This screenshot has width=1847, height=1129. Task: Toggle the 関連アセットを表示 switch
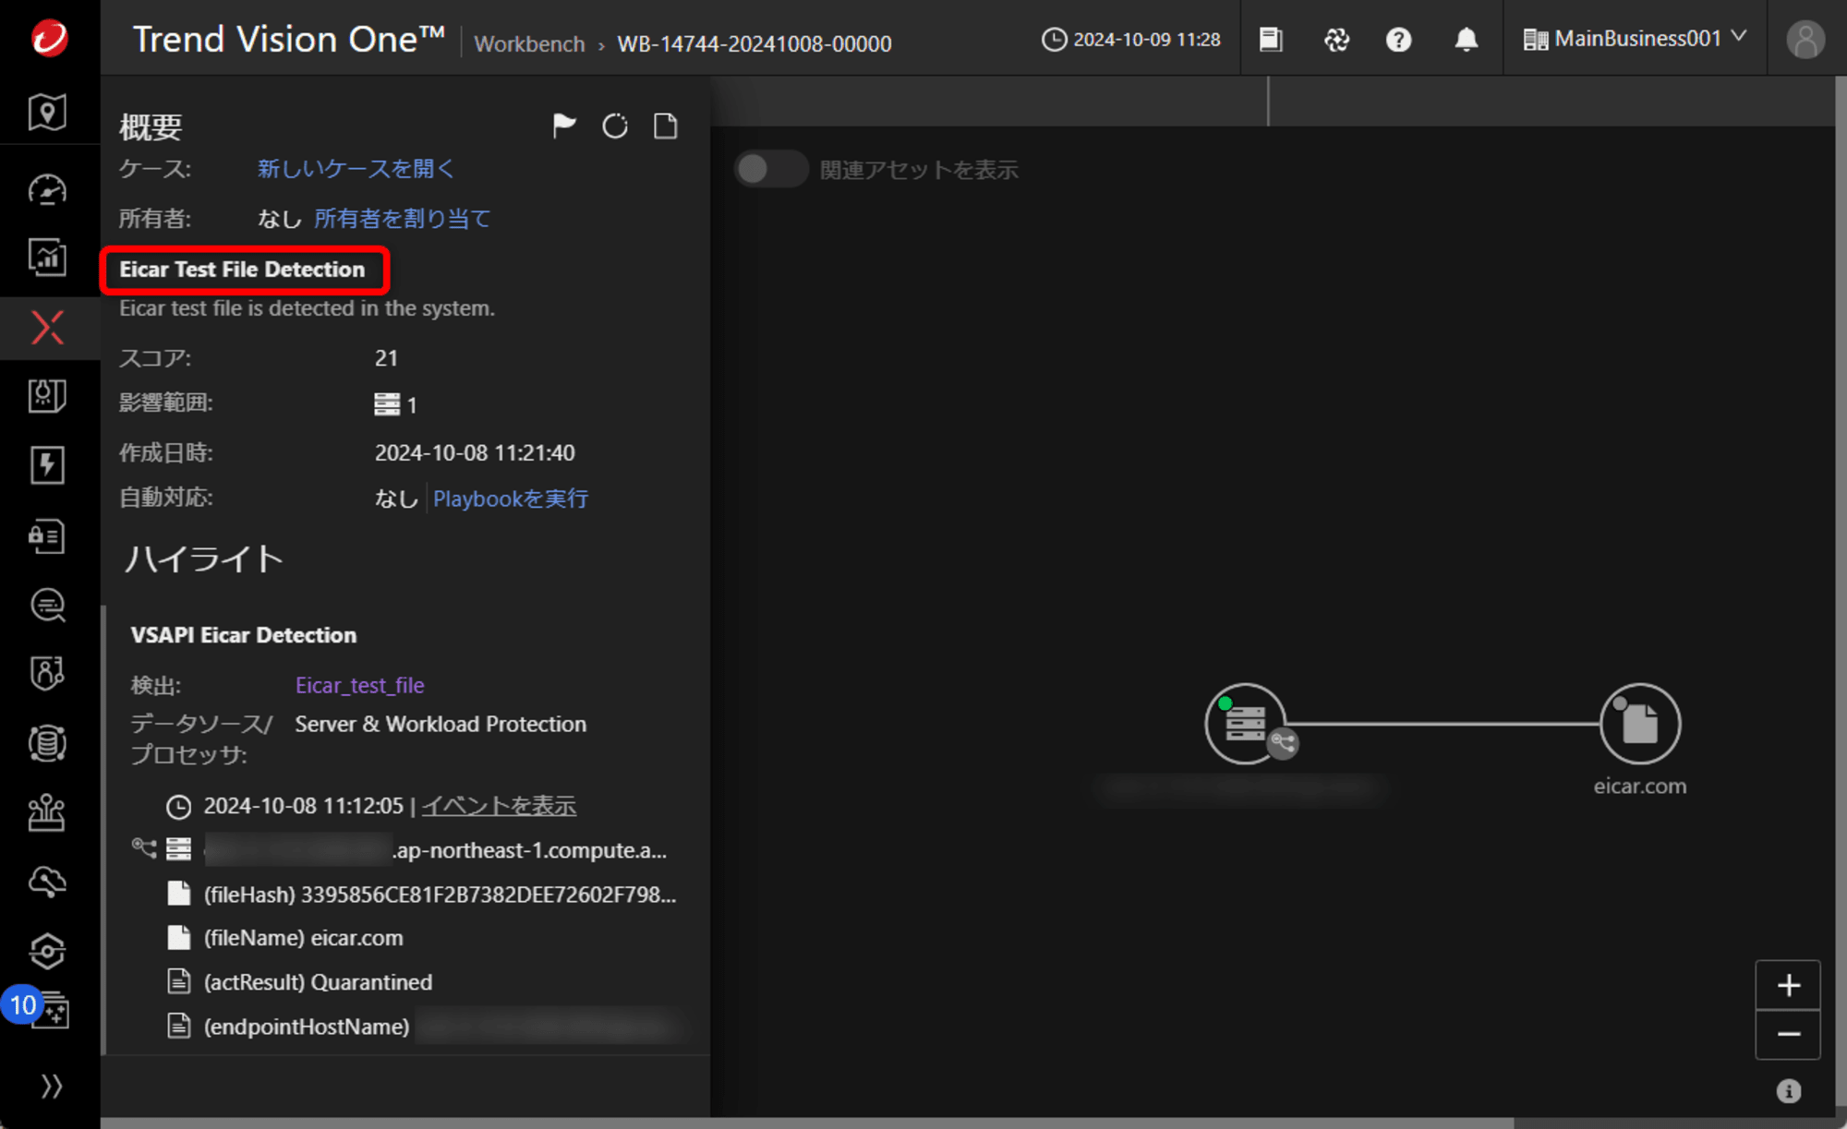pyautogui.click(x=771, y=169)
